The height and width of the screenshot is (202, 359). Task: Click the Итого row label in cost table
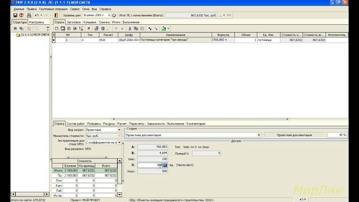(58, 171)
